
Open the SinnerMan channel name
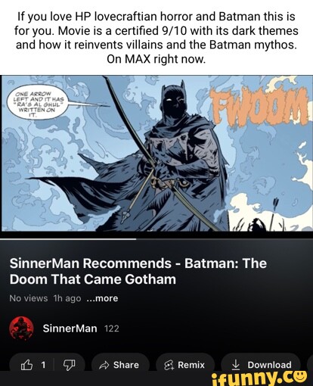[70, 328]
